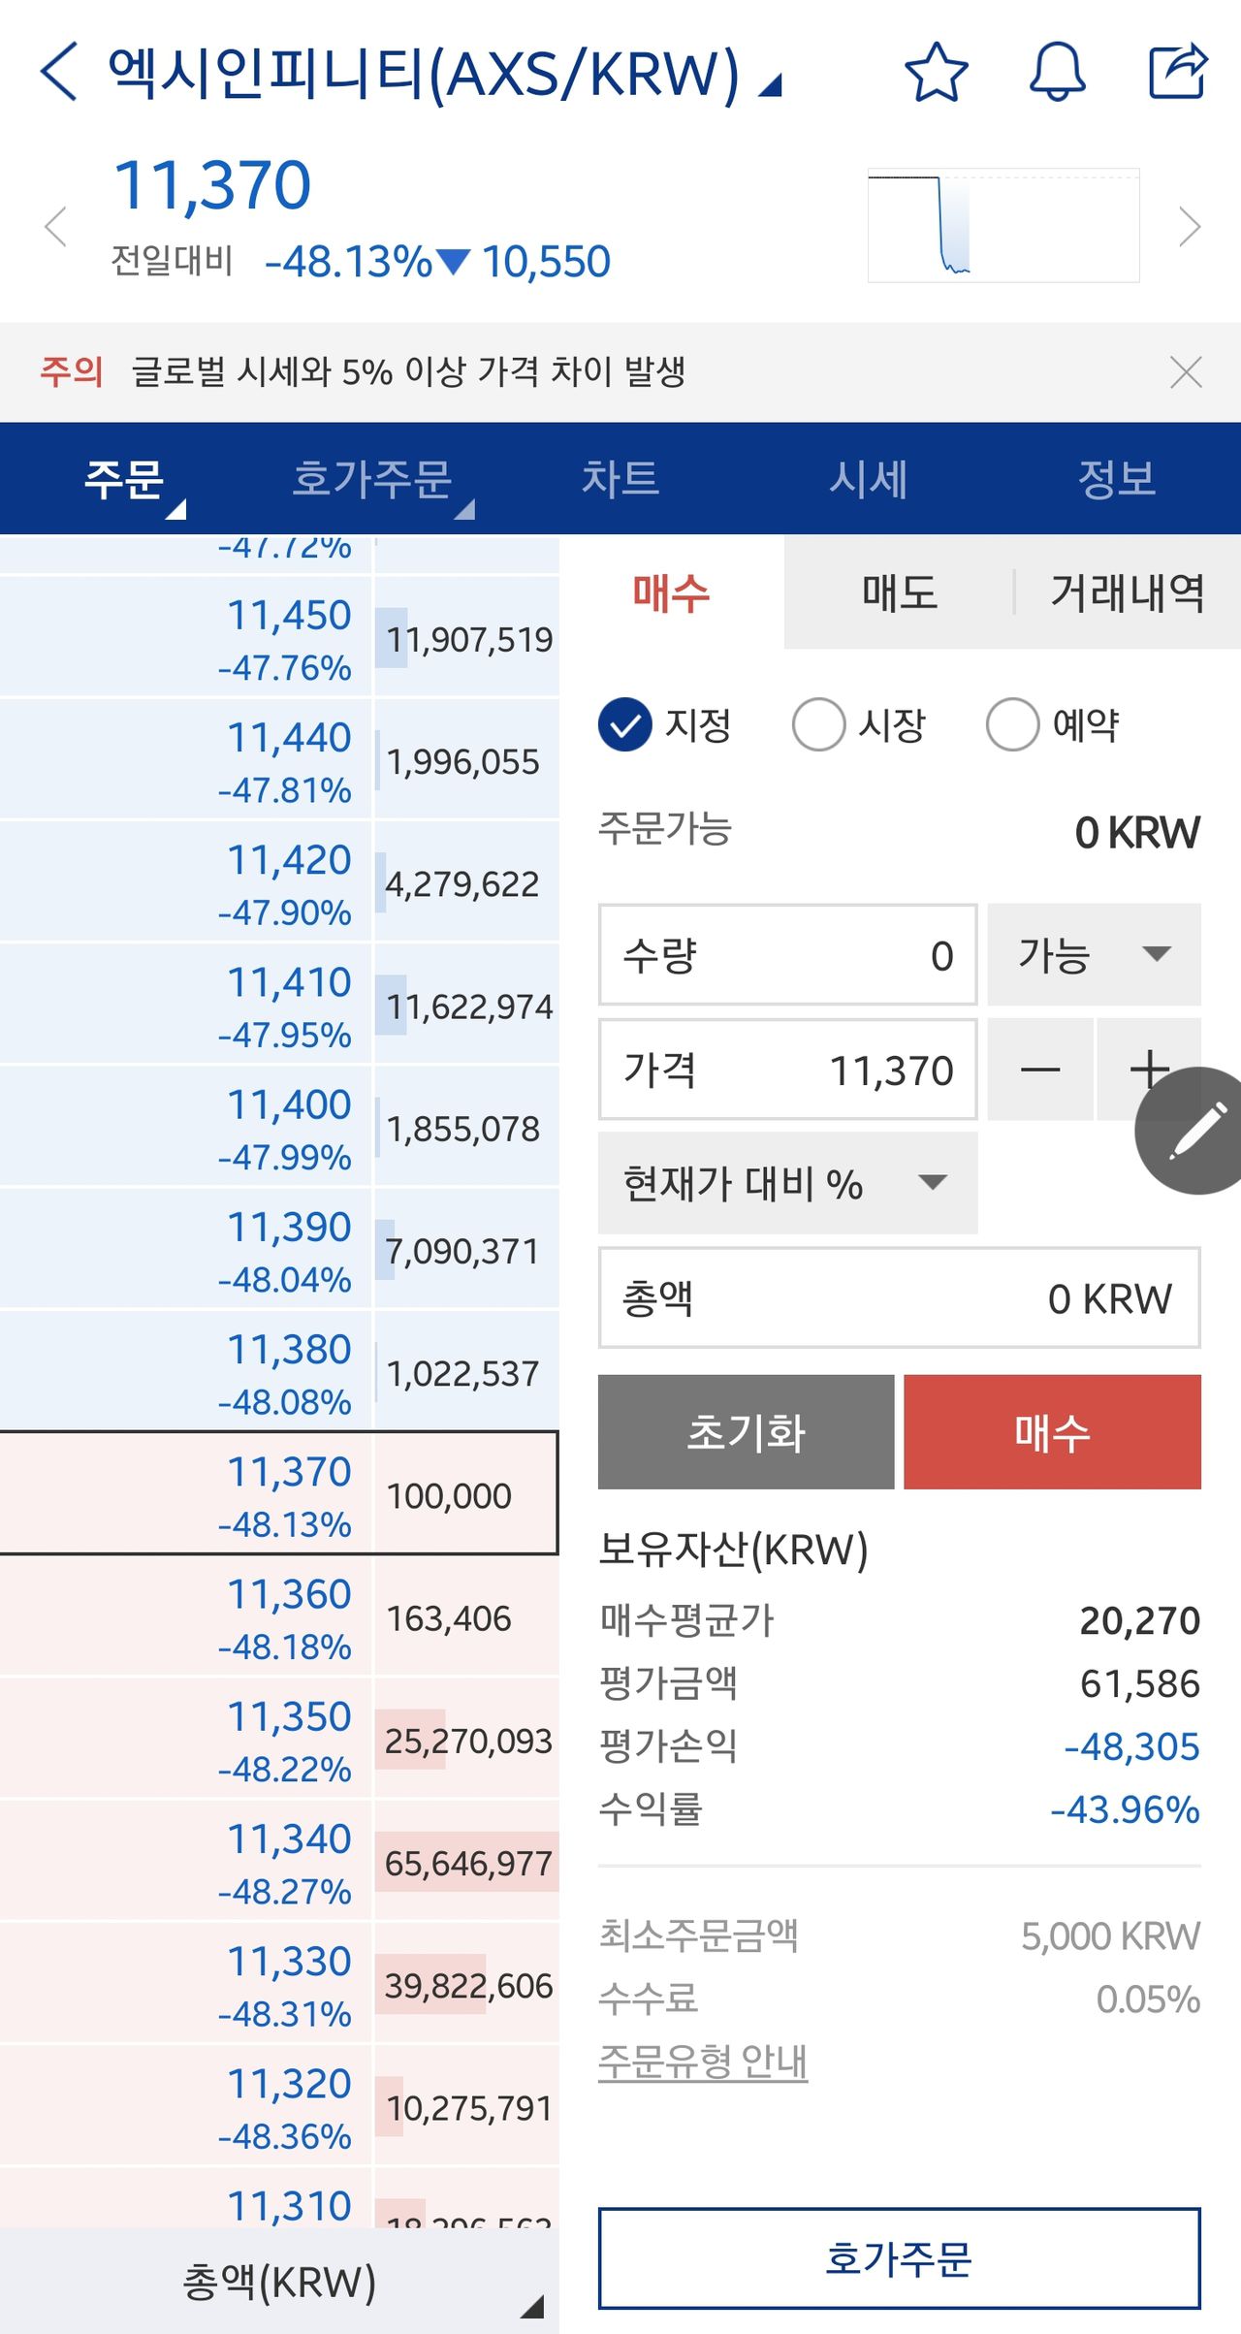Select bid price 11,320 row
This screenshot has height=2334, width=1241.
click(279, 2106)
